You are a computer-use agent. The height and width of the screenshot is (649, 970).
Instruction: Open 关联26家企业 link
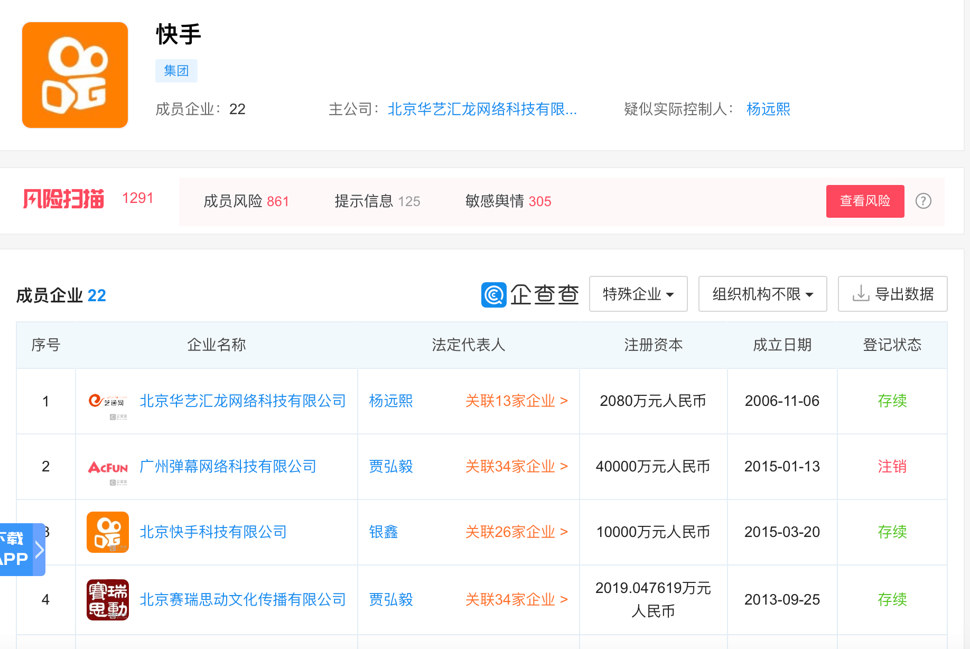tap(516, 532)
